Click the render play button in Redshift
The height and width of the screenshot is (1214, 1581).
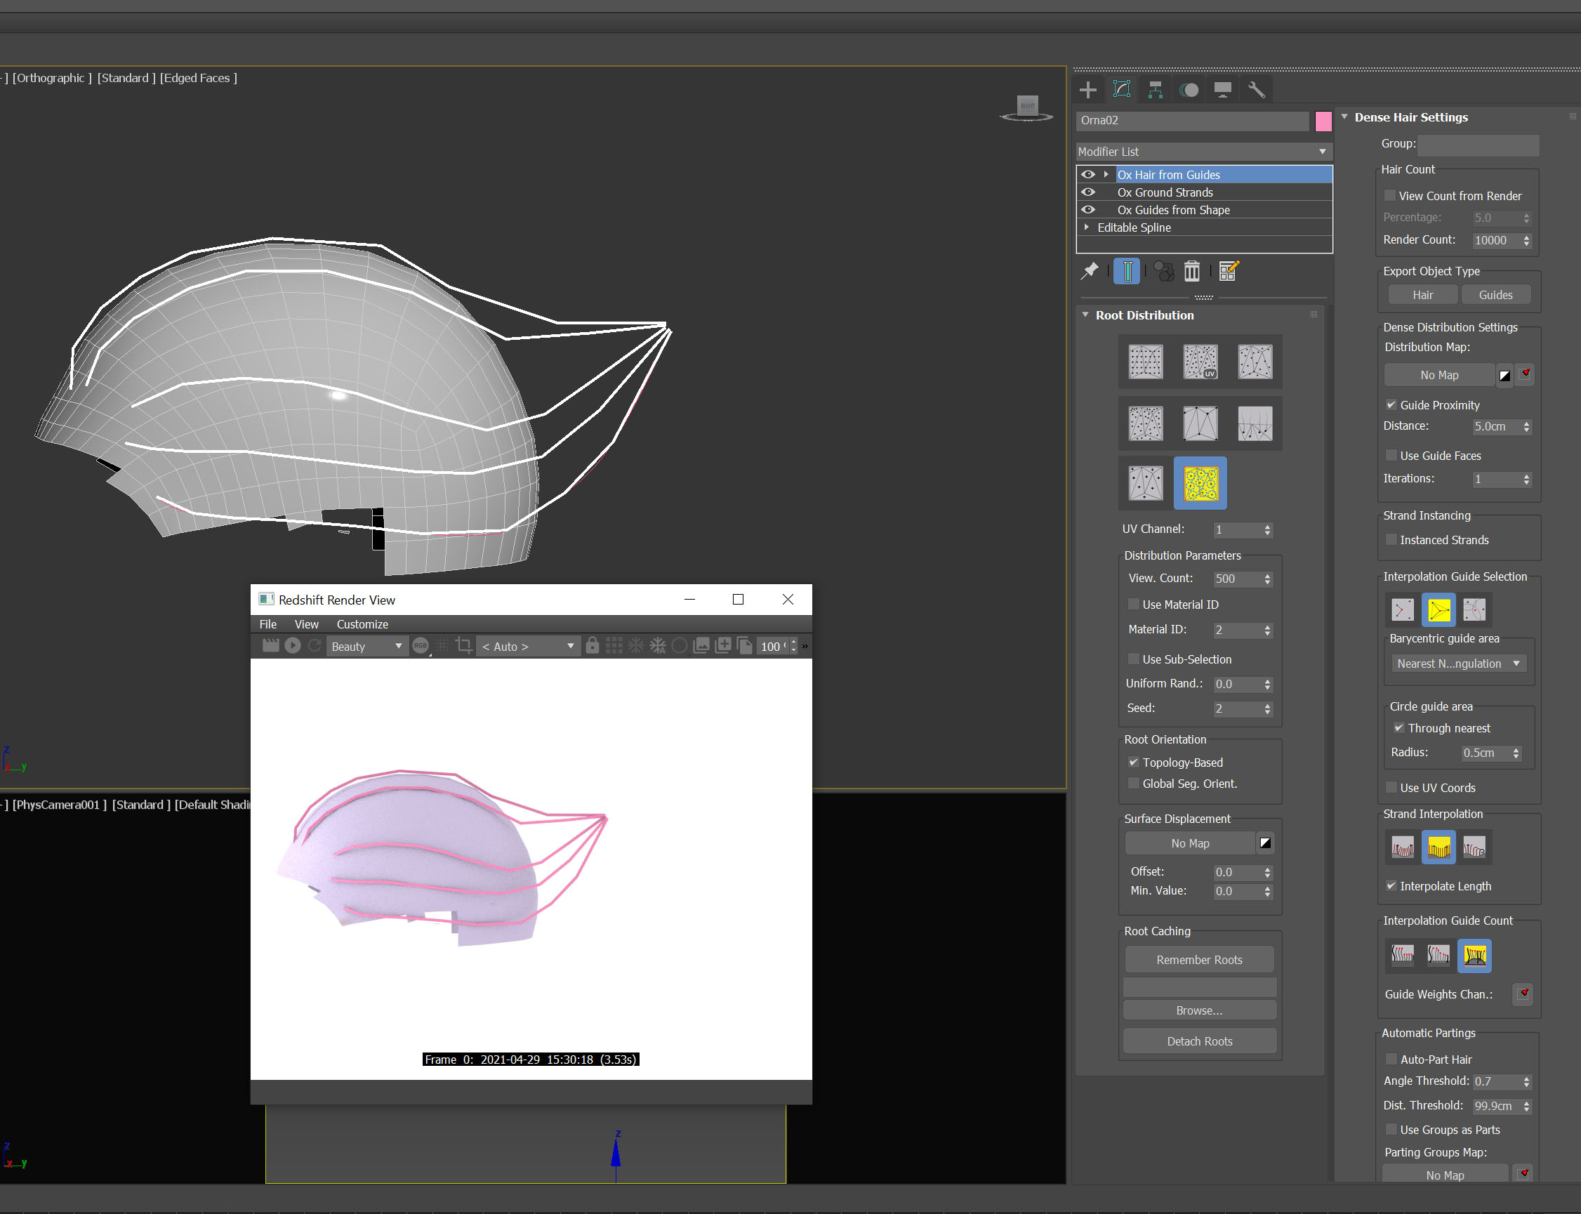pyautogui.click(x=293, y=645)
